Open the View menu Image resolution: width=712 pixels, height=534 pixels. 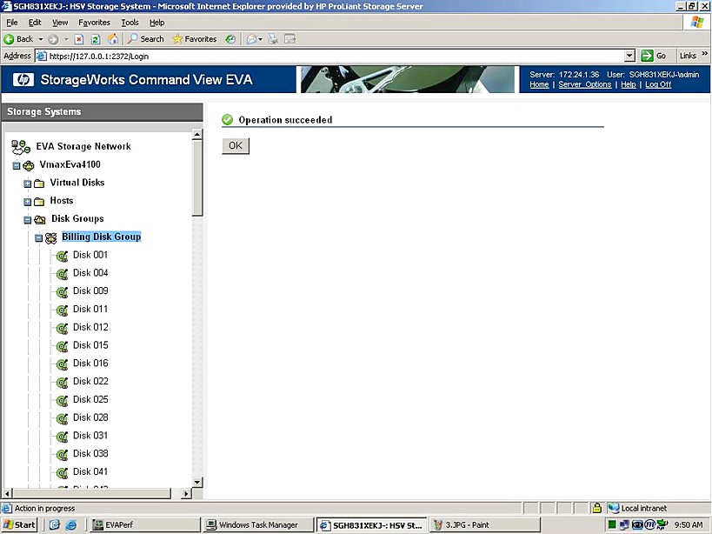[60, 23]
